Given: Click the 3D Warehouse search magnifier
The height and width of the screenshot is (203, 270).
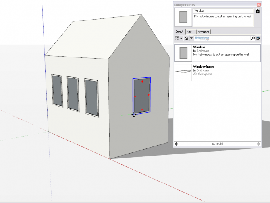Looking at the screenshot, I should [253, 39].
